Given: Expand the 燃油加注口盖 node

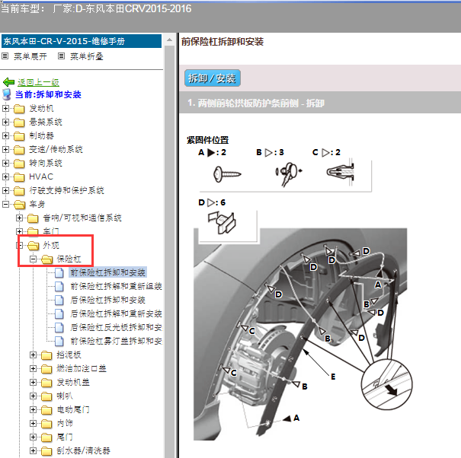Looking at the screenshot, I should tap(33, 368).
